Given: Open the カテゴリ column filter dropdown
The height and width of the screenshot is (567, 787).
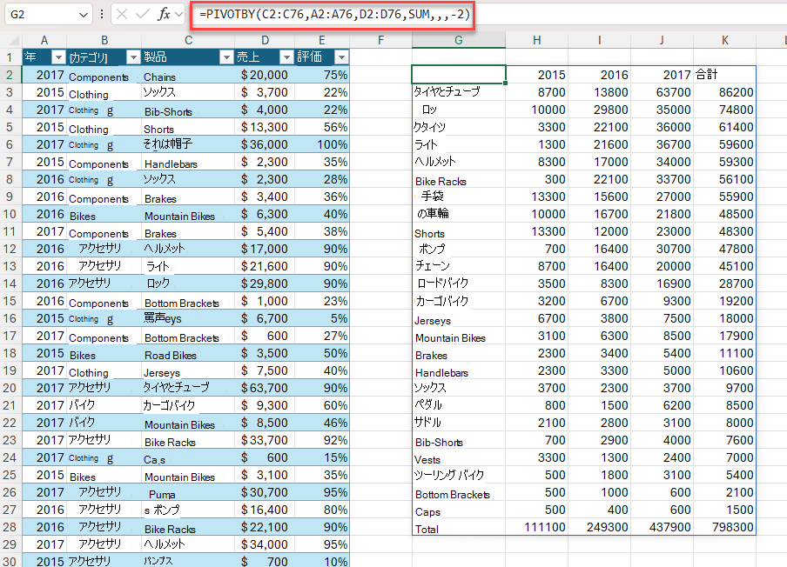Looking at the screenshot, I should pos(133,57).
